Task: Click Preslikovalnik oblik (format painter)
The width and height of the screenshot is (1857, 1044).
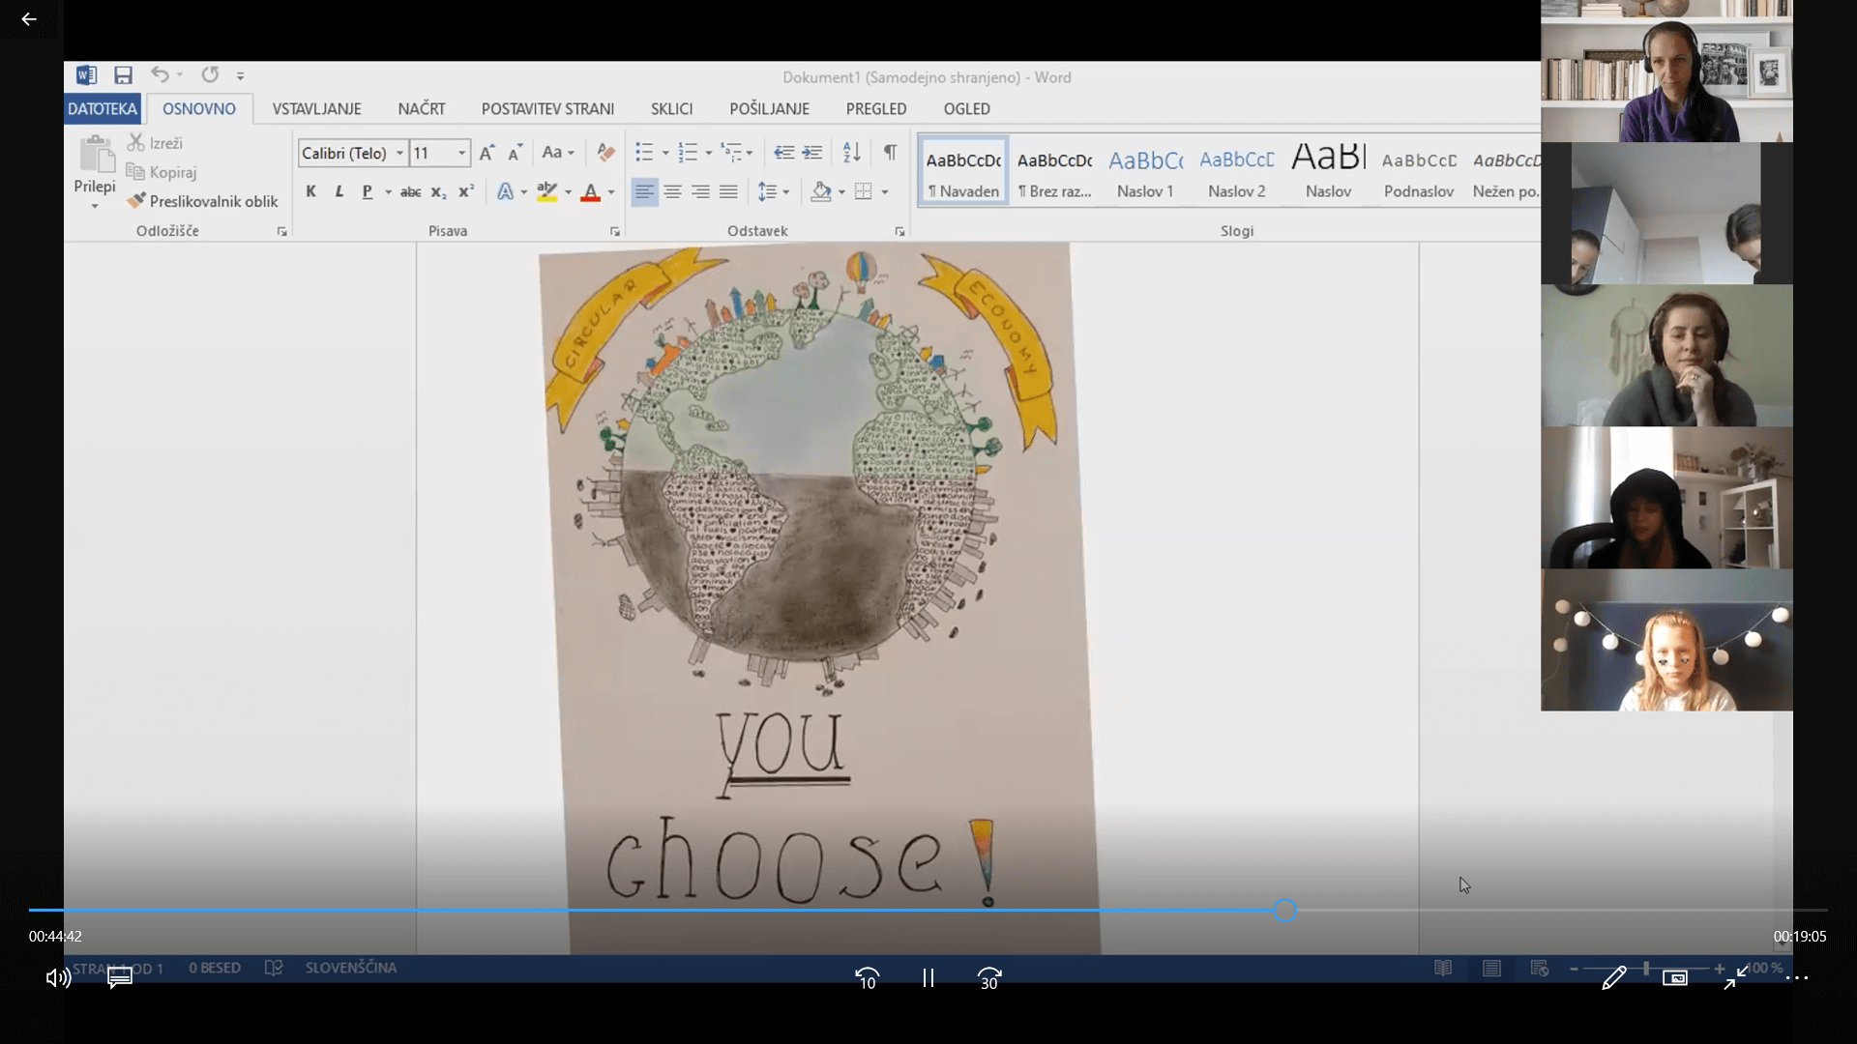Action: pyautogui.click(x=203, y=201)
